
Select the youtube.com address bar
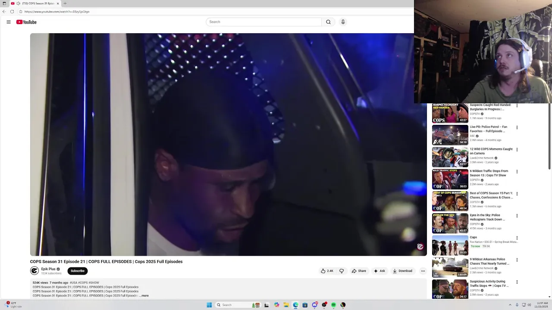click(x=216, y=12)
